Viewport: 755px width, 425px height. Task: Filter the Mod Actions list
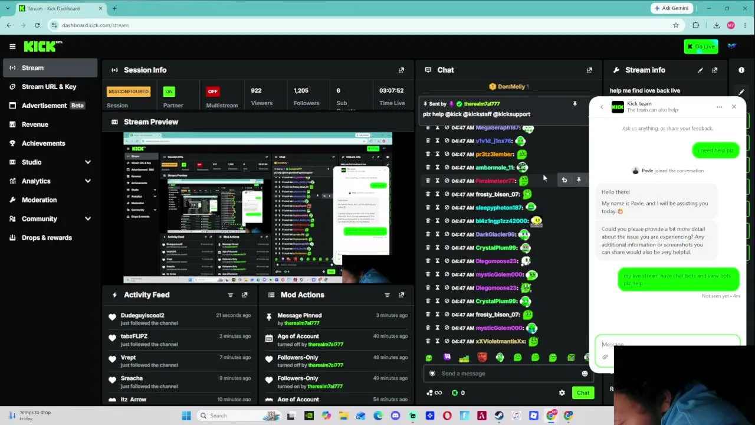[x=387, y=295]
